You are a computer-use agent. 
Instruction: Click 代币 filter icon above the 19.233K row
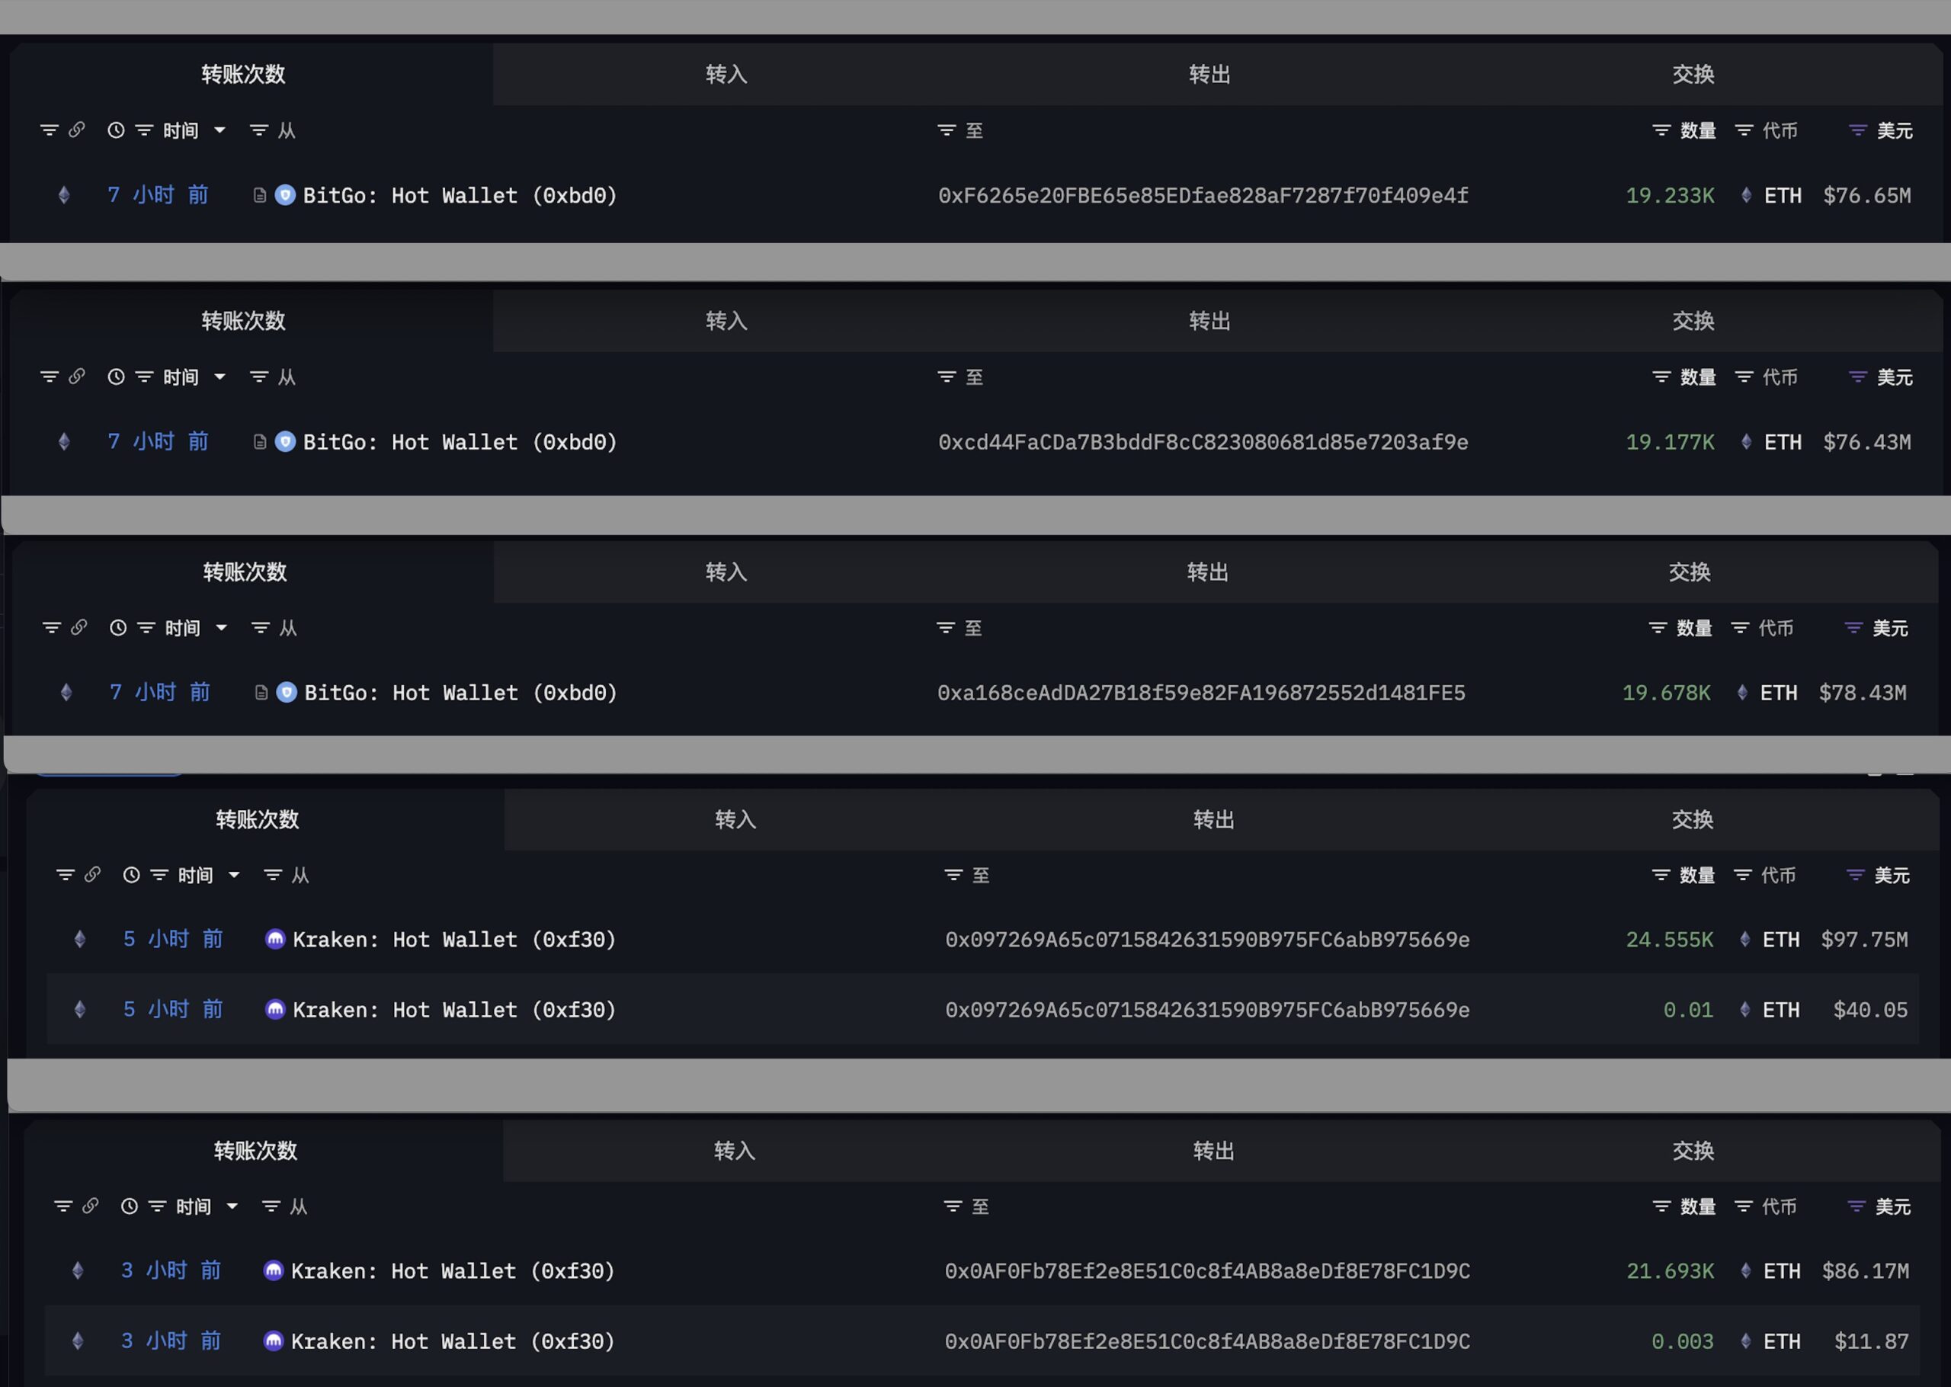(x=1744, y=130)
